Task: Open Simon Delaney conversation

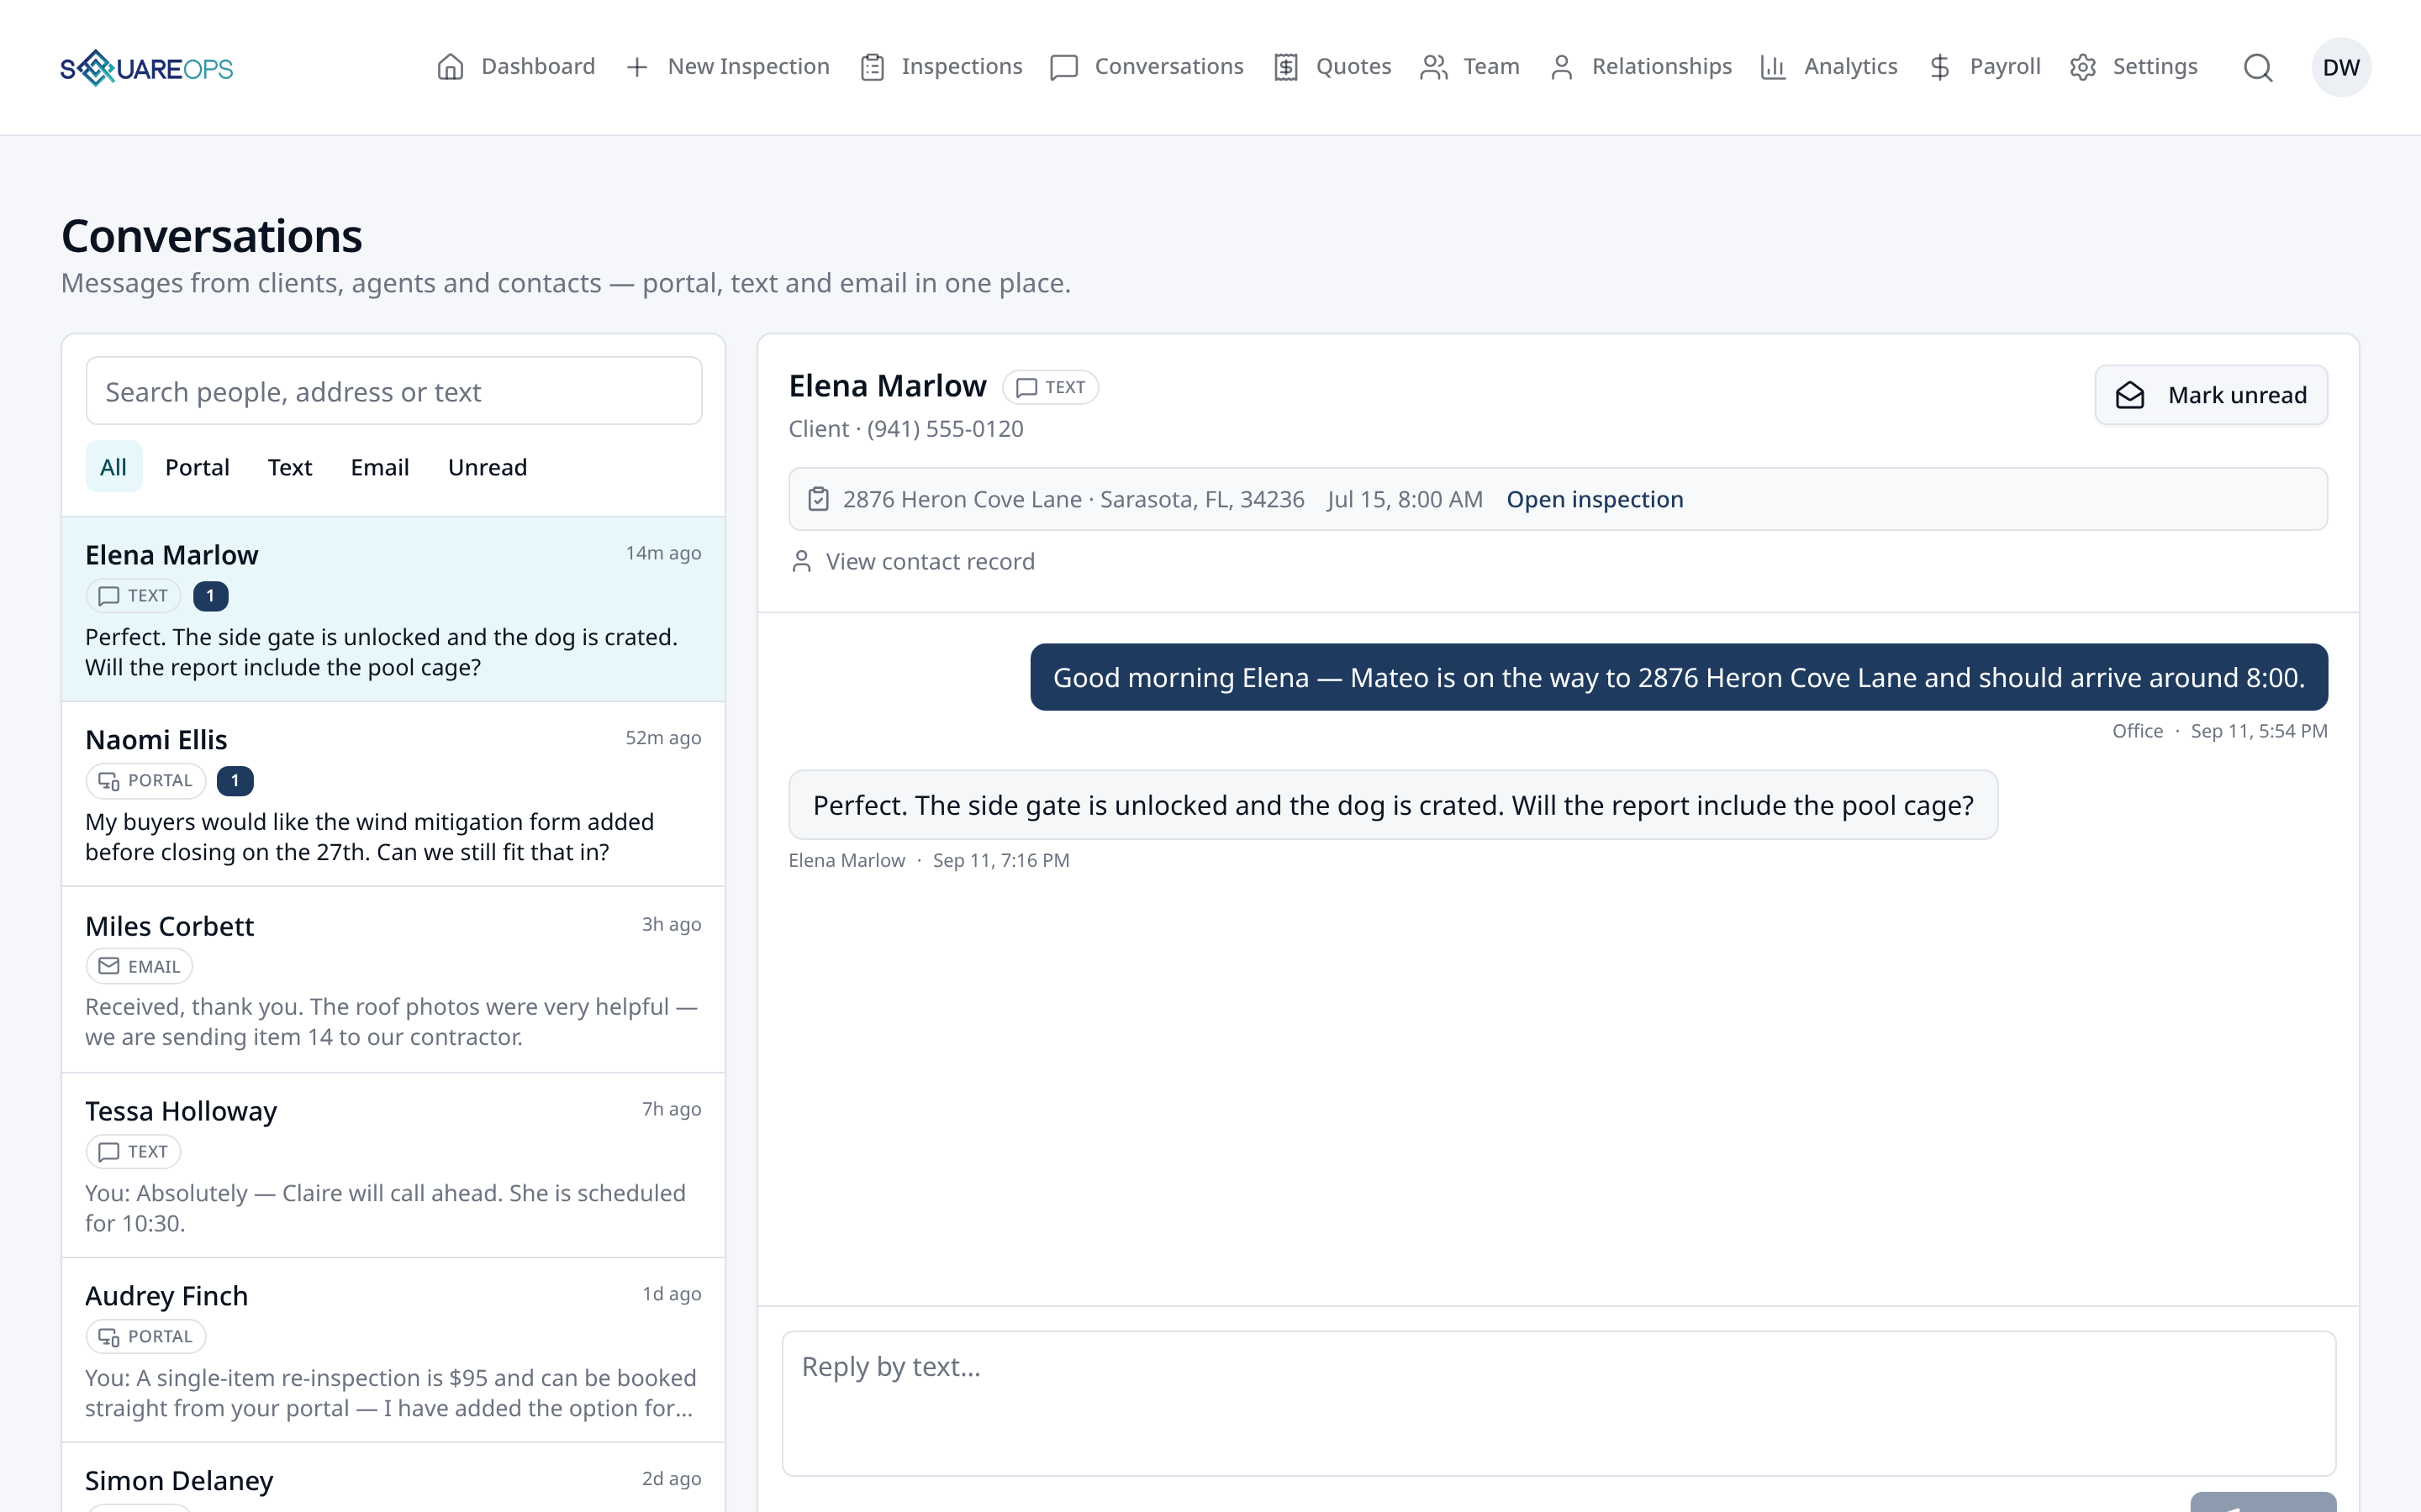Action: pyautogui.click(x=393, y=1480)
